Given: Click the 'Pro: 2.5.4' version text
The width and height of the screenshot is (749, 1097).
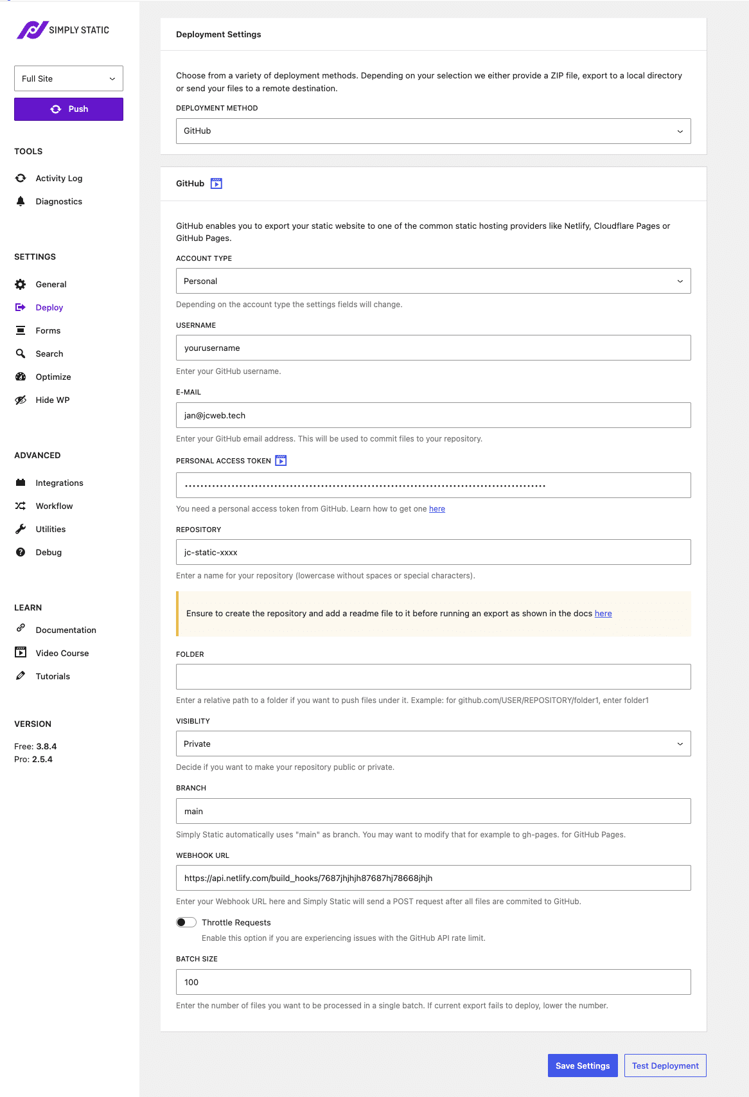Looking at the screenshot, I should (33, 759).
